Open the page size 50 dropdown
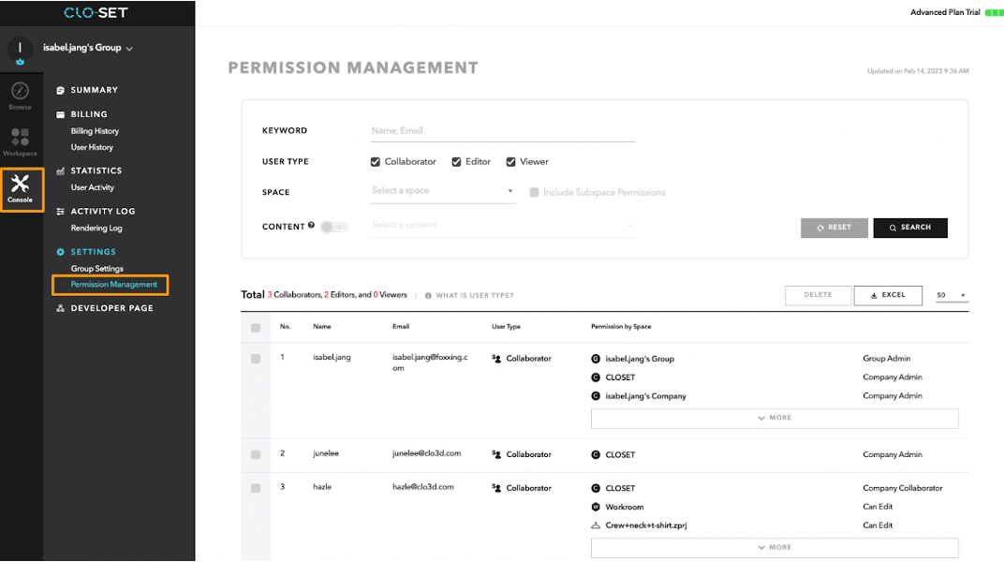The width and height of the screenshot is (1004, 562). pos(952,295)
